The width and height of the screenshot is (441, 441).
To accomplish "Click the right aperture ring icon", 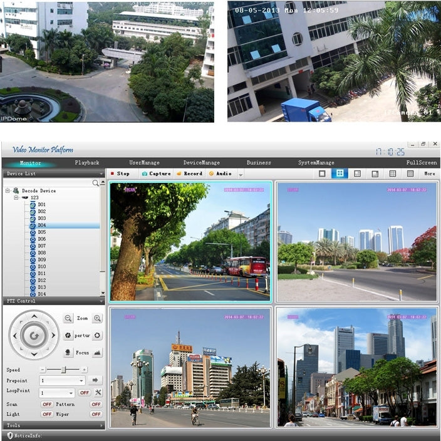I will click(97, 335).
